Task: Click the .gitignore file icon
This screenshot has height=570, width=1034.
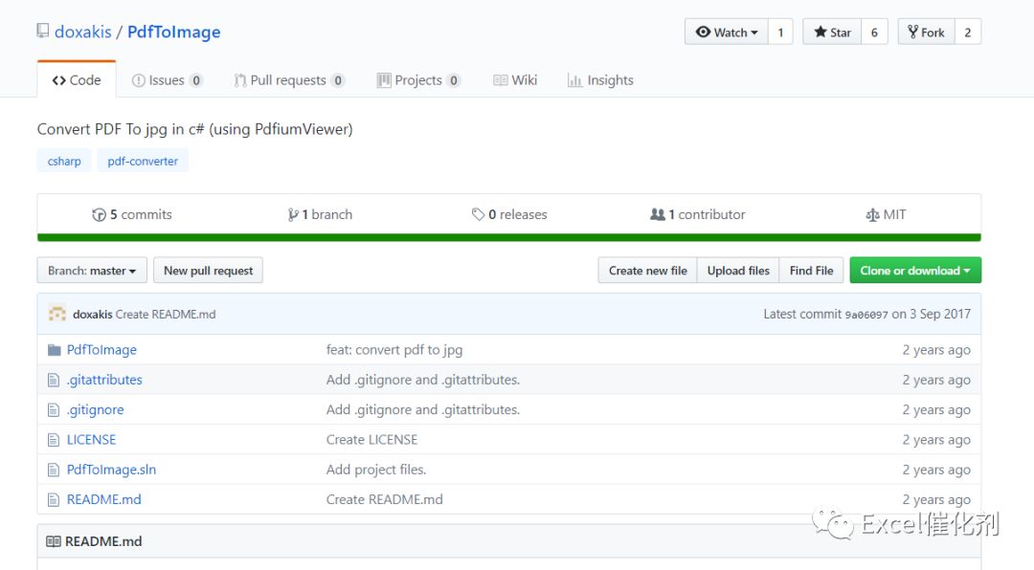Action: pos(54,410)
